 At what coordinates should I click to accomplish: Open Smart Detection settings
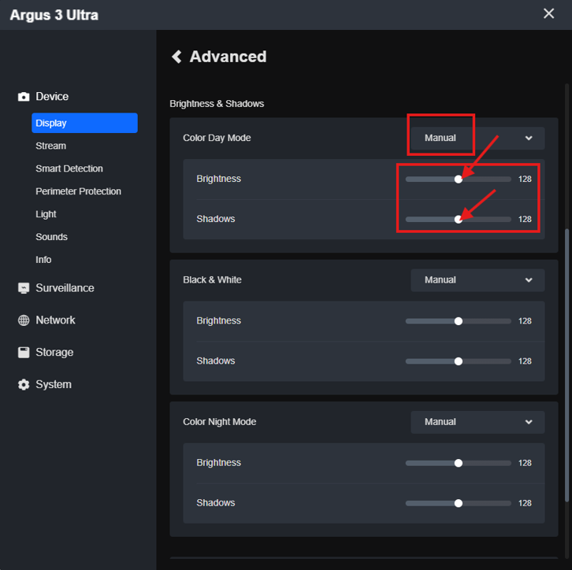pos(69,168)
